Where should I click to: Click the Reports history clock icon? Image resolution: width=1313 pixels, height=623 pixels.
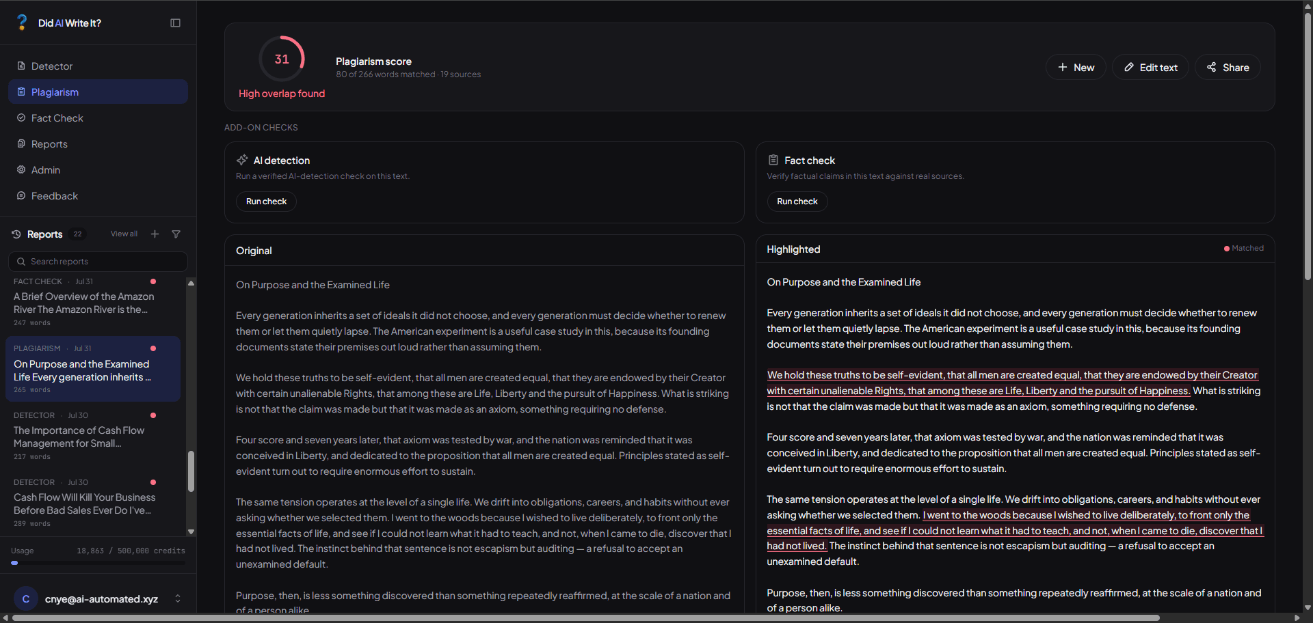tap(16, 234)
